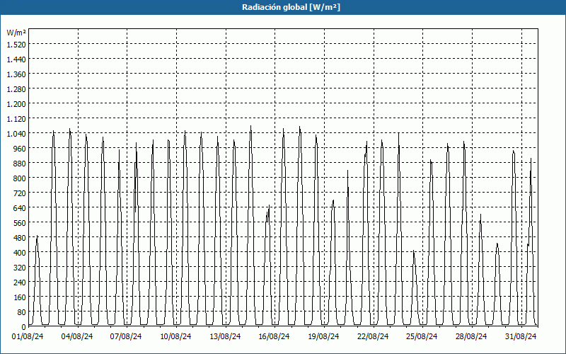Select the '560' y-axis label
This screenshot has width=566, height=354.
tap(20, 223)
